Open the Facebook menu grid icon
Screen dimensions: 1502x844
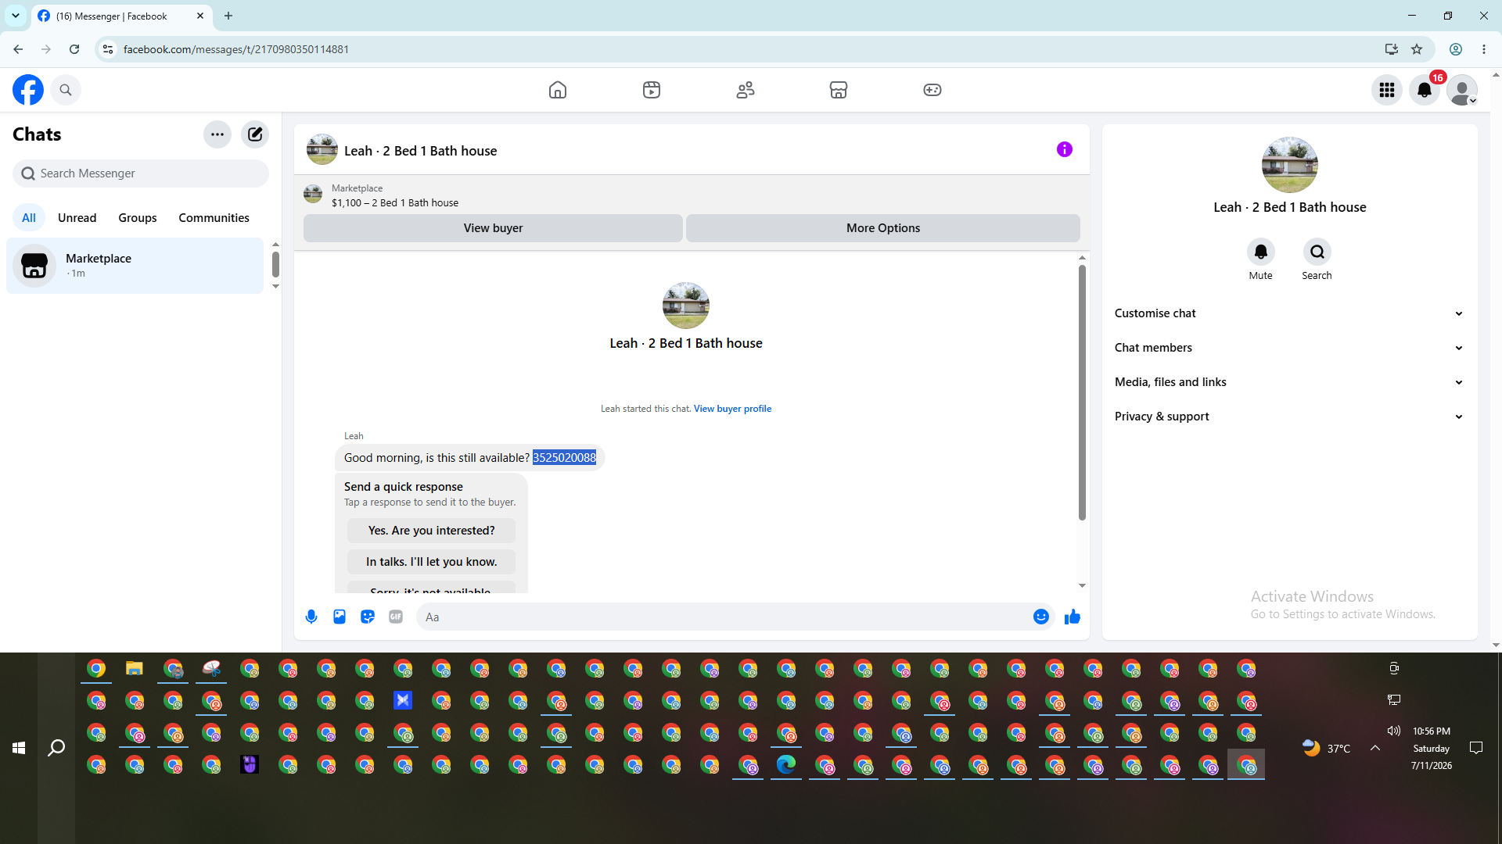[x=1387, y=90]
